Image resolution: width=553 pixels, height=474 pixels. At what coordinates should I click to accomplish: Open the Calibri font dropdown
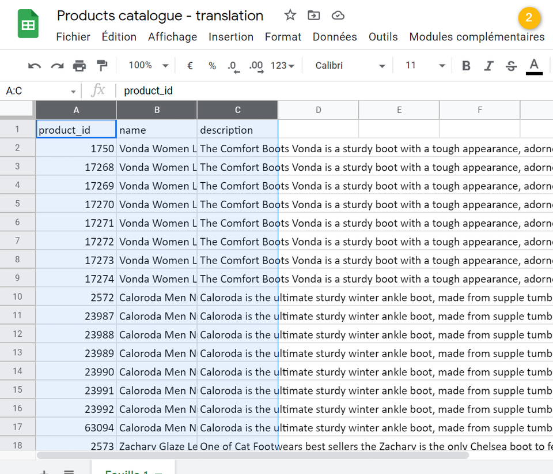[350, 65]
